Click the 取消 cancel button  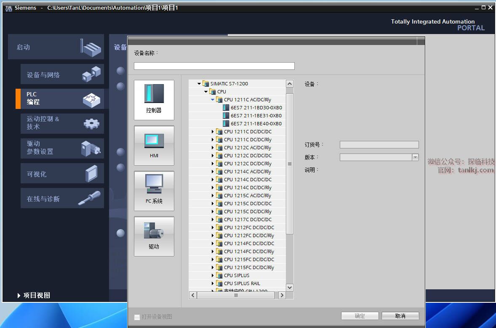click(x=400, y=316)
